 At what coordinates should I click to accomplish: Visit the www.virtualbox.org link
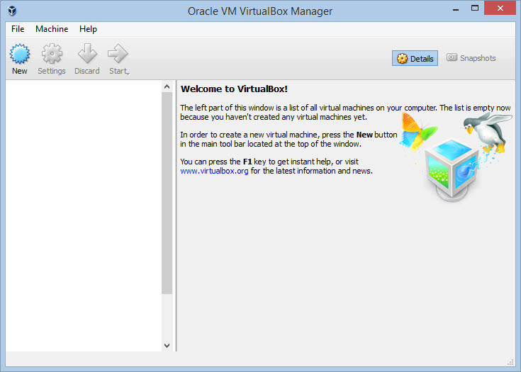click(214, 171)
